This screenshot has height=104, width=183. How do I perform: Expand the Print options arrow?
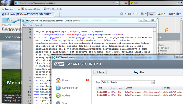point(146,14)
